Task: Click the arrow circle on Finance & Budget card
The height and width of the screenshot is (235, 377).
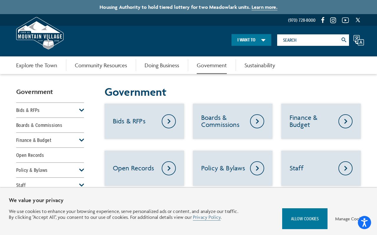Action: tap(345, 121)
